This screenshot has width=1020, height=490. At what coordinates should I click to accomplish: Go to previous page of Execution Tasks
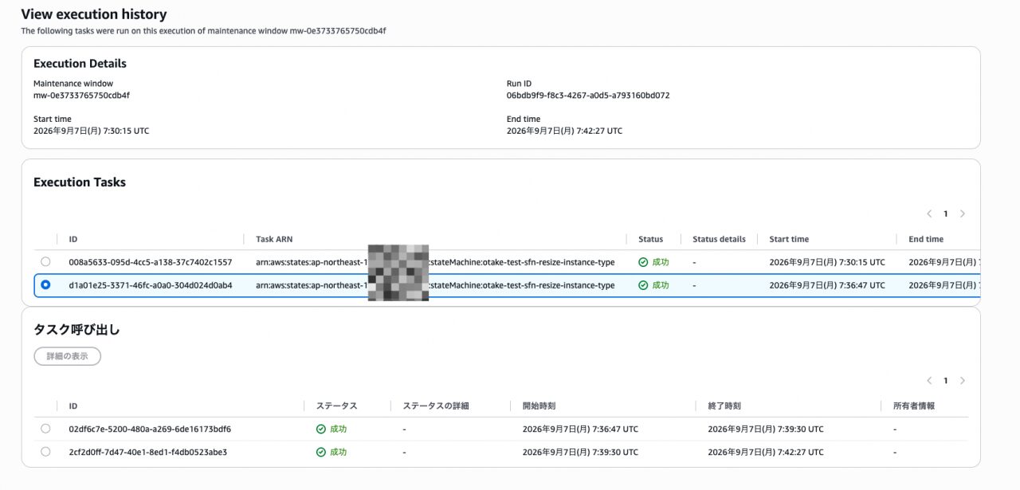tap(929, 214)
